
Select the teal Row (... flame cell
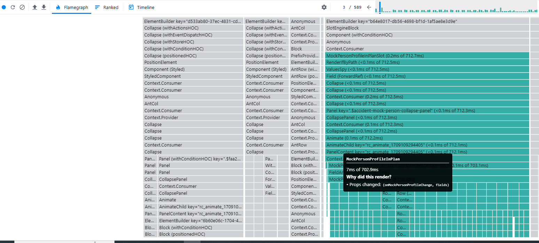405,193
